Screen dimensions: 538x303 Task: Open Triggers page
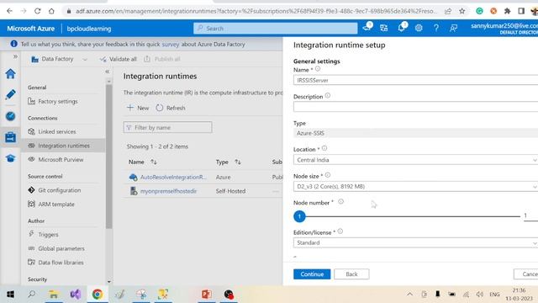click(48, 234)
